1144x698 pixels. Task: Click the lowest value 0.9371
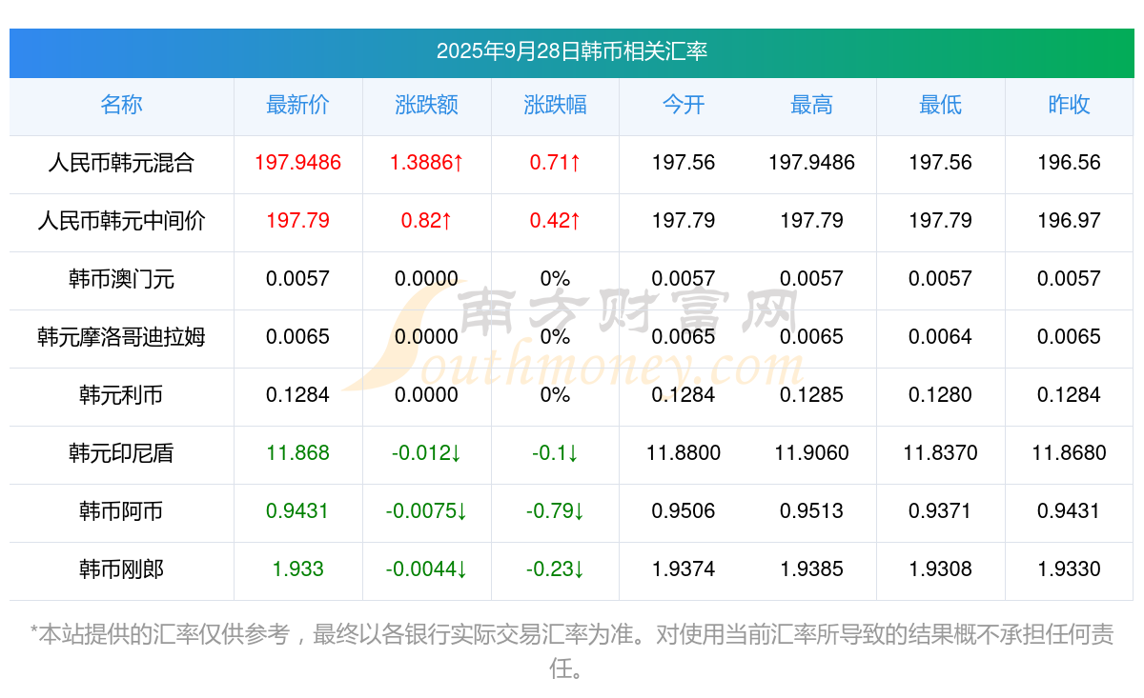click(940, 511)
